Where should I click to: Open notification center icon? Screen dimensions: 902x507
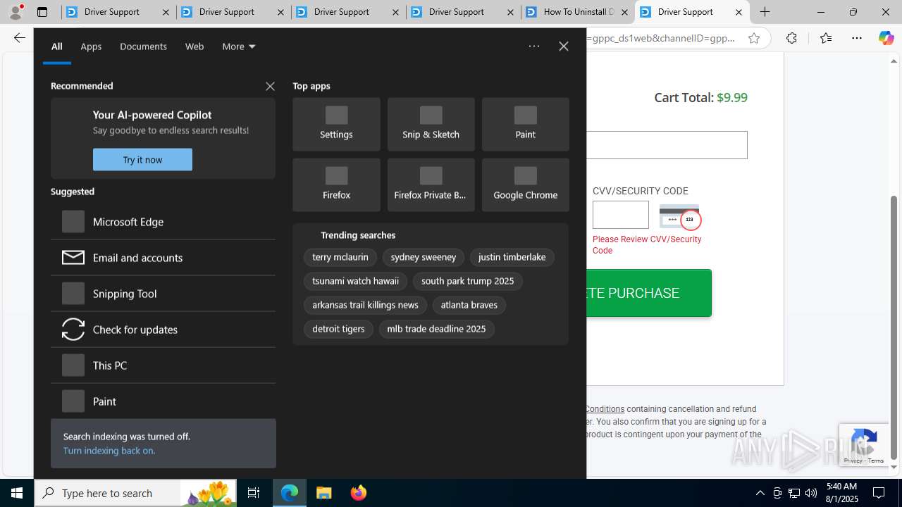879,493
